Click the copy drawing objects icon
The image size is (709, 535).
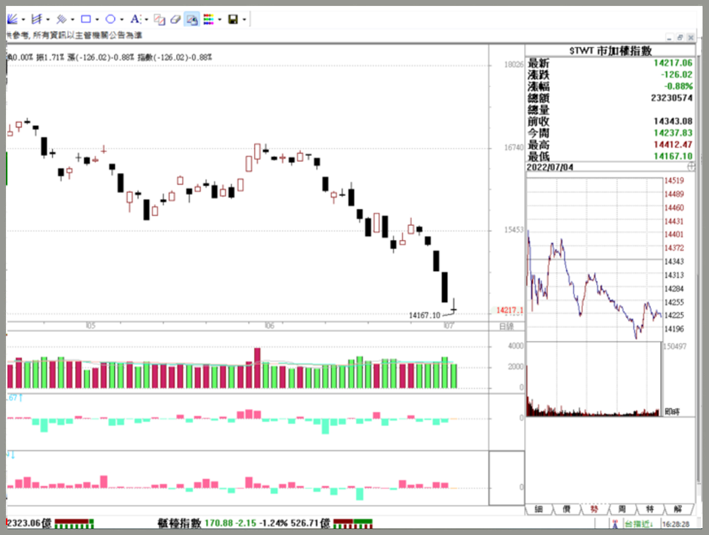pos(159,19)
